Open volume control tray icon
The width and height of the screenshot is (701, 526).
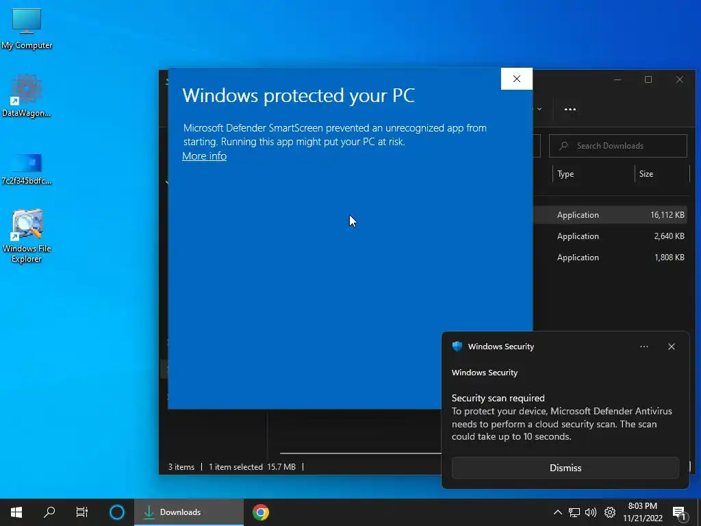[x=591, y=512]
